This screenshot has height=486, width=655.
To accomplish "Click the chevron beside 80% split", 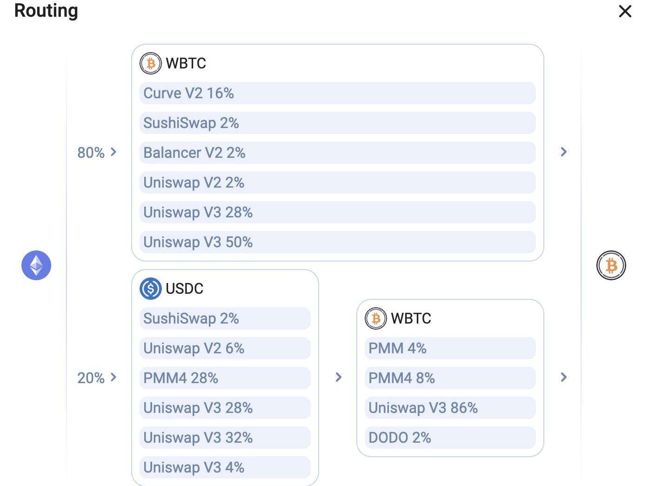I will coord(114,152).
